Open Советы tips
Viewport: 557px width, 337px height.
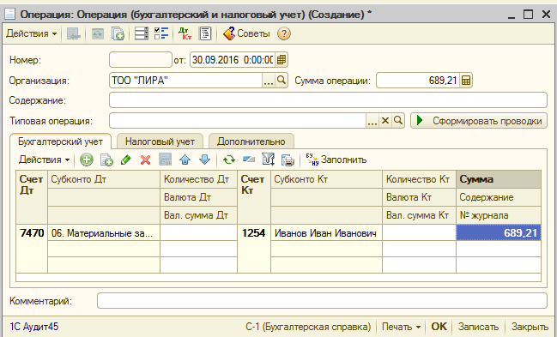point(246,33)
